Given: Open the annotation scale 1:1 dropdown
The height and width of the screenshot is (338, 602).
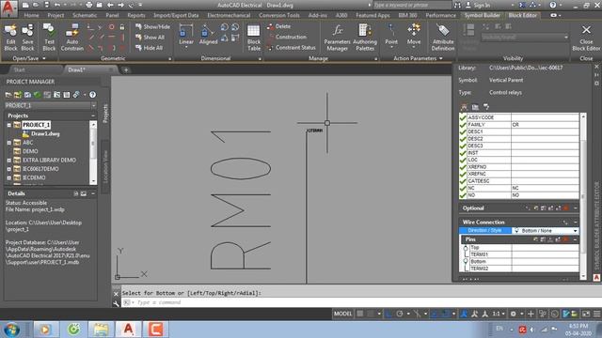Looking at the screenshot, I should pyautogui.click(x=498, y=314).
